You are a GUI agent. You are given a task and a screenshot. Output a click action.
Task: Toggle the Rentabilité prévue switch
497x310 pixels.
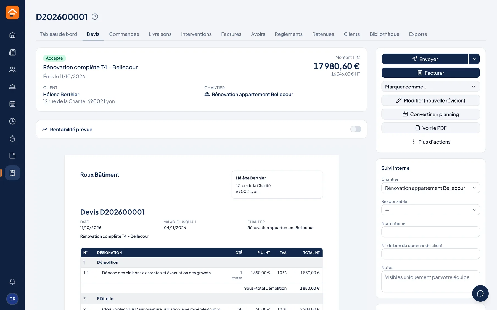[x=356, y=129]
